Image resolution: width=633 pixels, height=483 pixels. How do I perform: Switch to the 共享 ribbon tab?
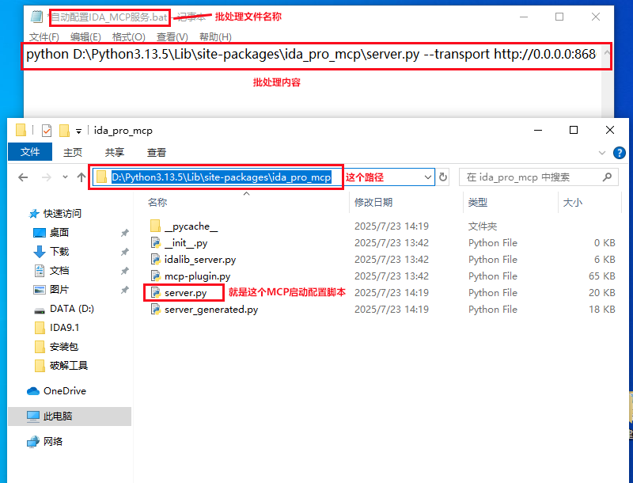(x=115, y=152)
